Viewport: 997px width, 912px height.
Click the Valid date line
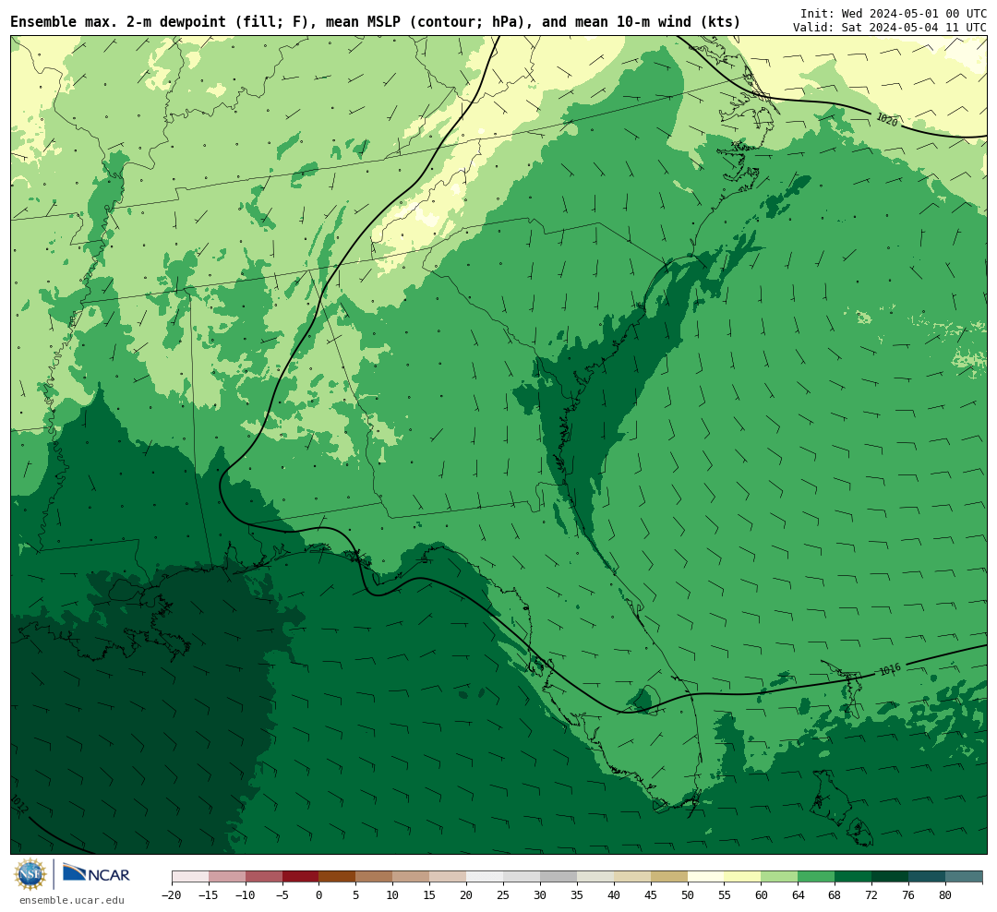coord(890,28)
